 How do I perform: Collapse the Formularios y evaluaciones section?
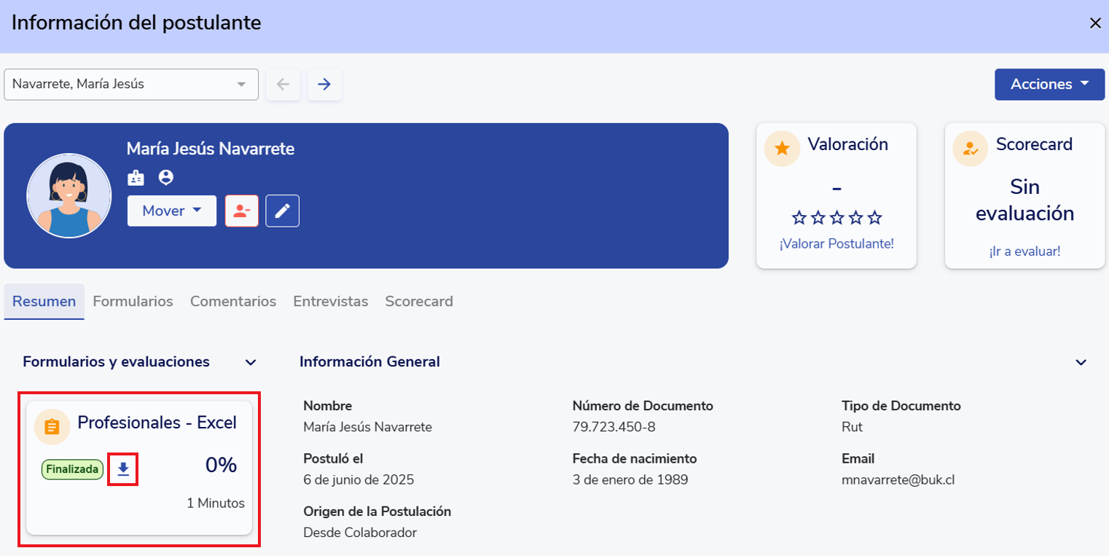point(251,362)
